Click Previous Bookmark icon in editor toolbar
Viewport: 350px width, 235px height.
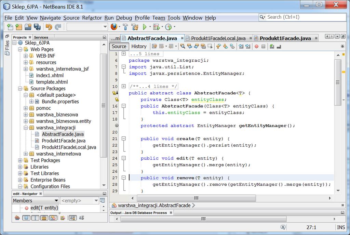(218, 46)
